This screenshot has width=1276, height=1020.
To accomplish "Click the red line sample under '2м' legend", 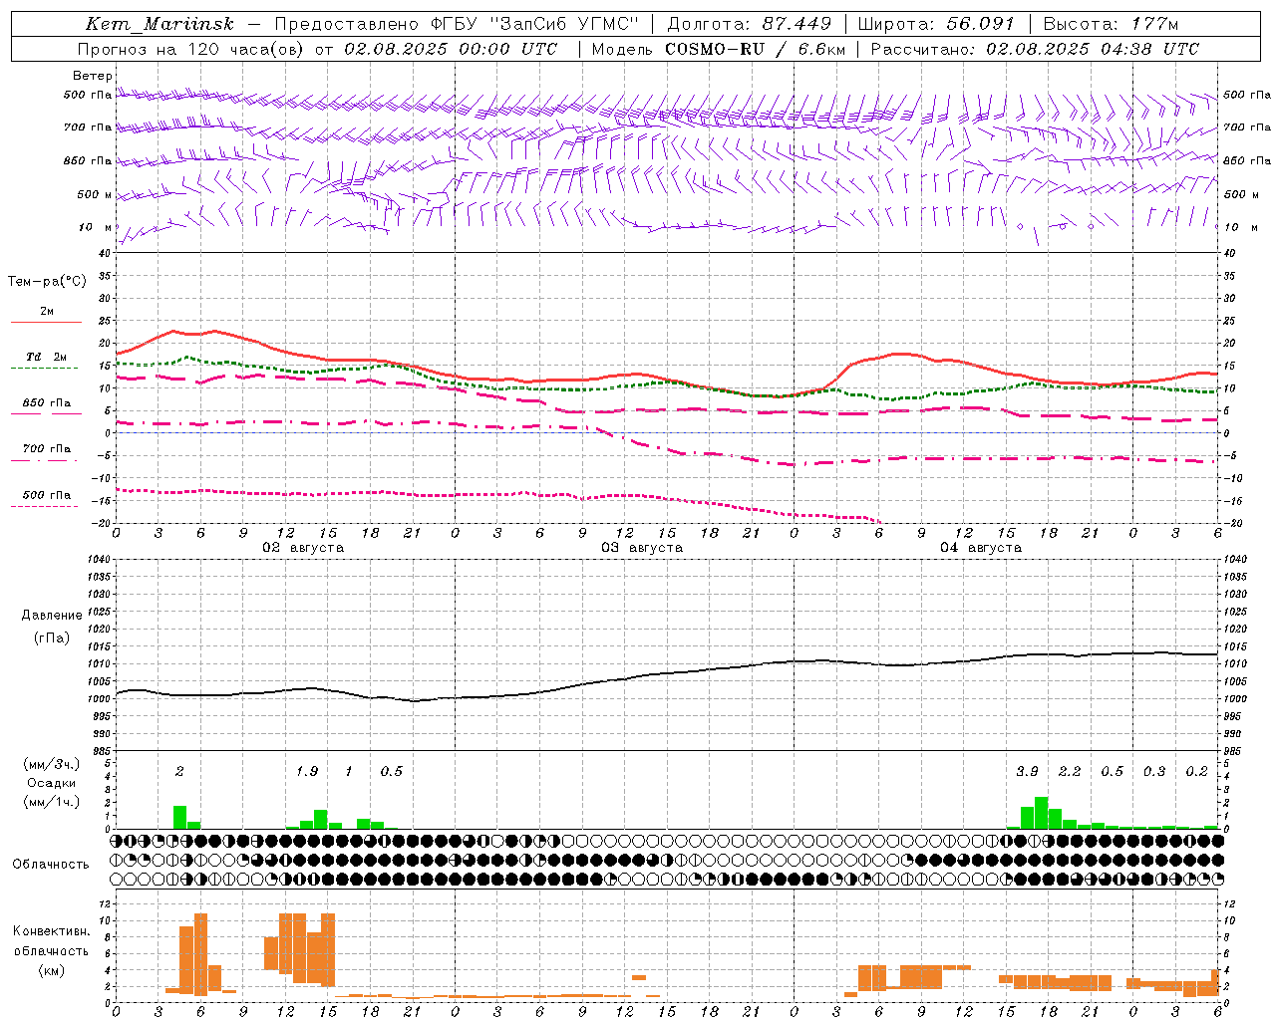I will point(46,322).
